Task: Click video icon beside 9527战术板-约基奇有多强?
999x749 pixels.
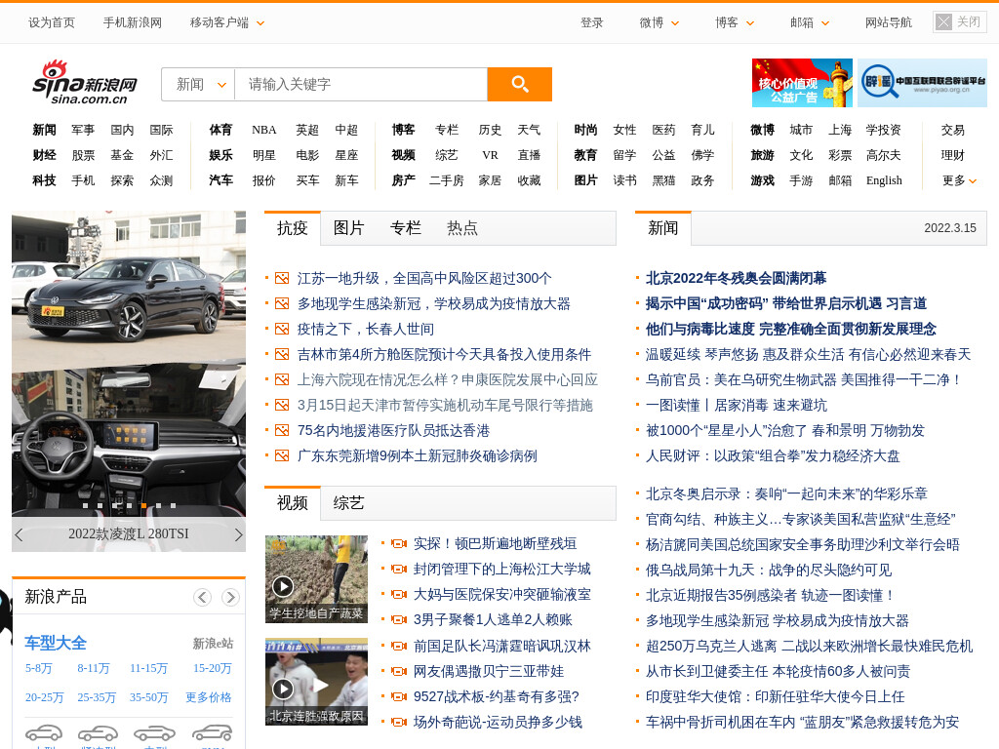Action: pyautogui.click(x=399, y=696)
